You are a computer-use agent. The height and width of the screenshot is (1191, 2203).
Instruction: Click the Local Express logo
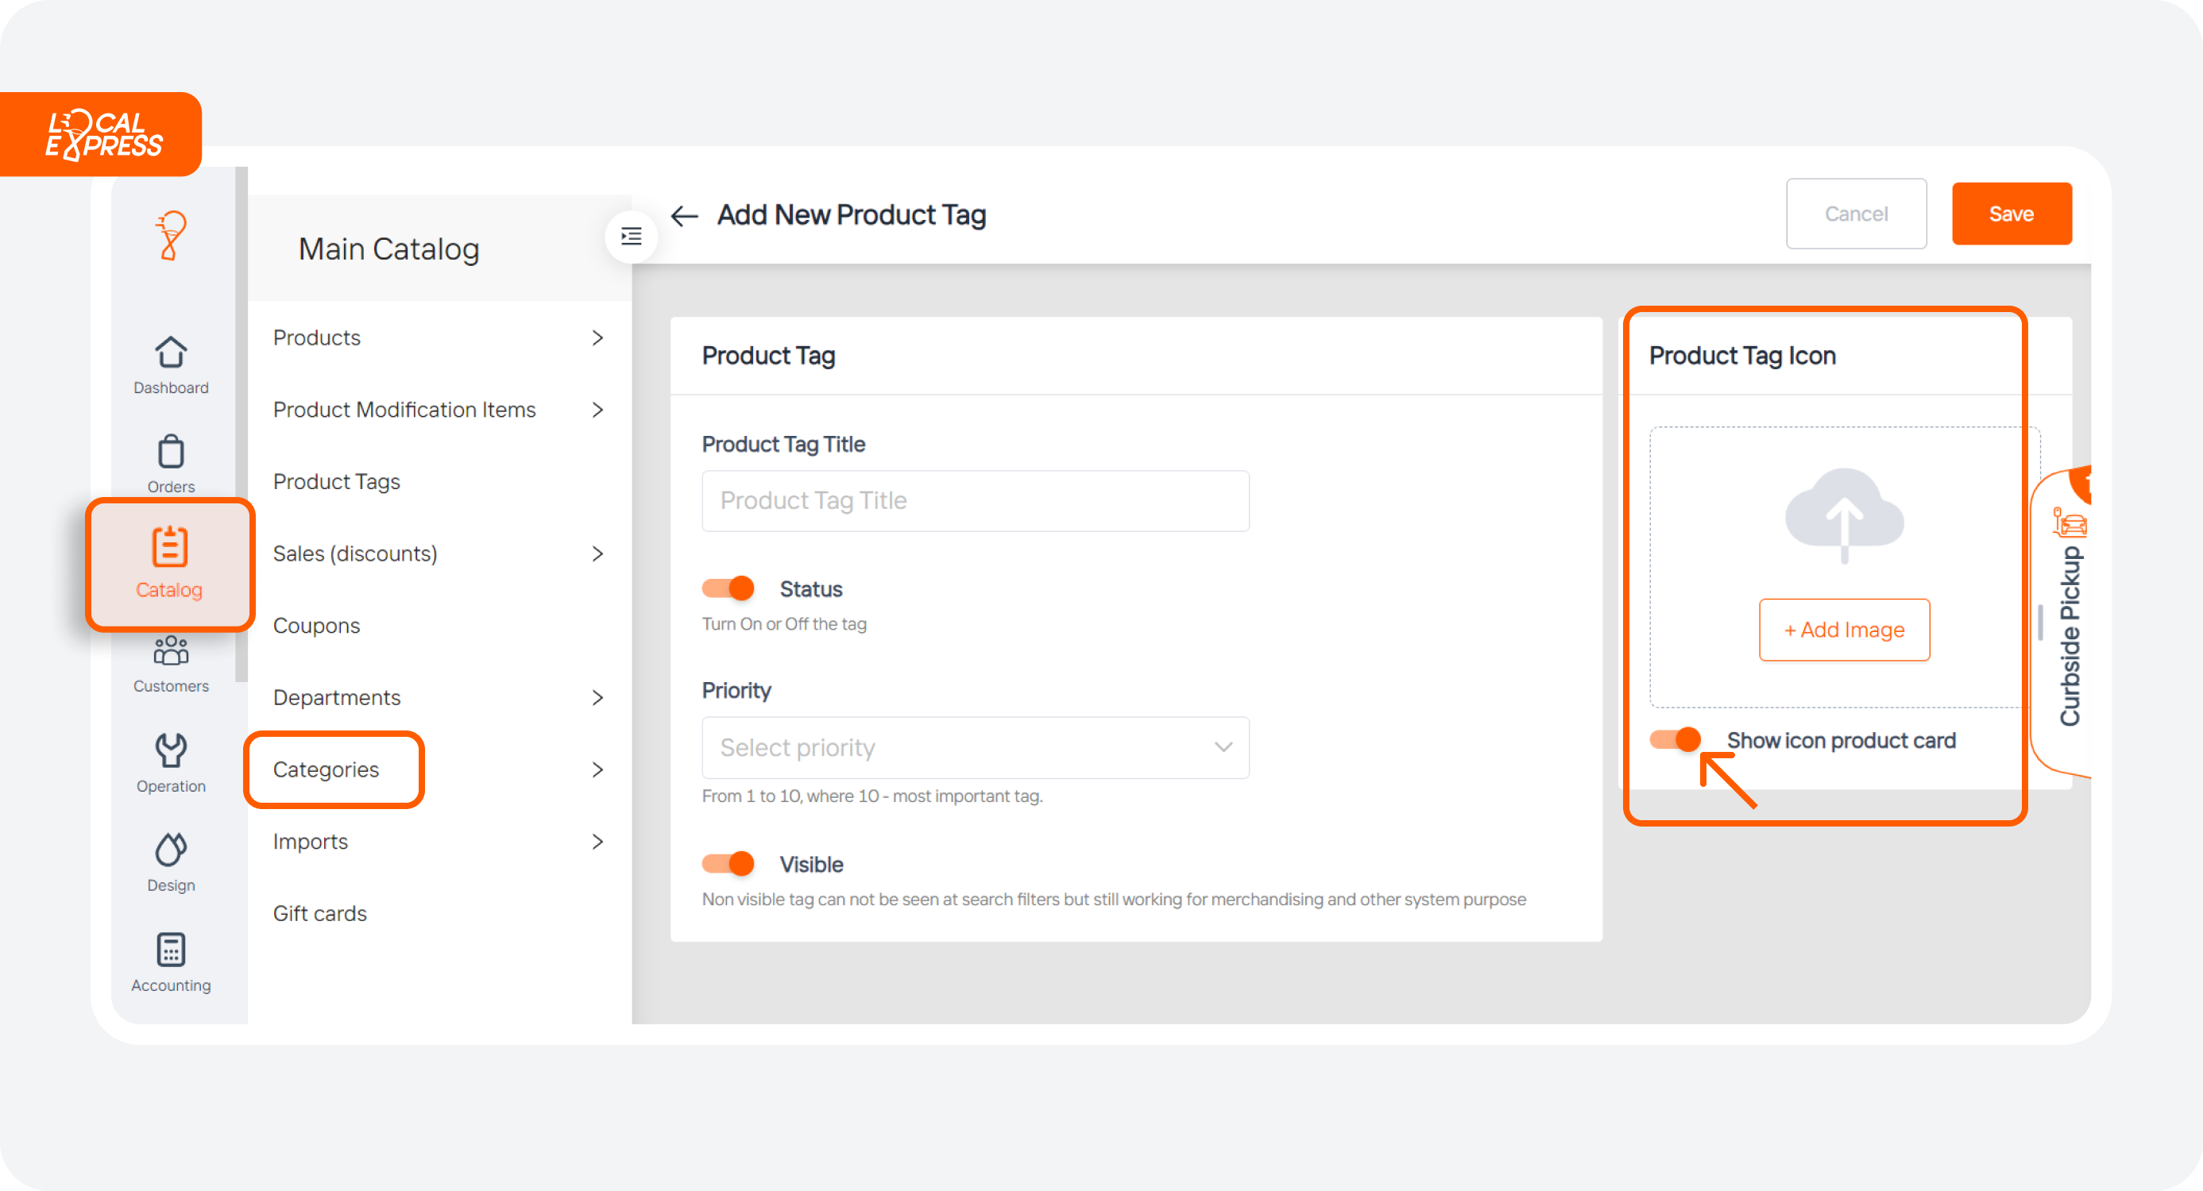point(102,133)
